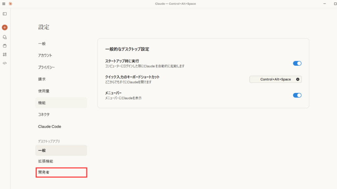Image resolution: width=337 pixels, height=189 pixels.
Task: Open the artifacts grid icon in sidebar
Action: click(5, 54)
